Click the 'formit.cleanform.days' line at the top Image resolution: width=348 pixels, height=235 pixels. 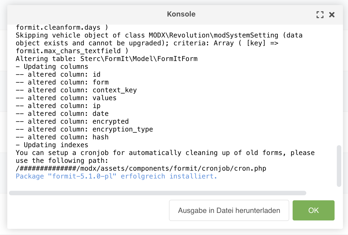click(x=62, y=27)
